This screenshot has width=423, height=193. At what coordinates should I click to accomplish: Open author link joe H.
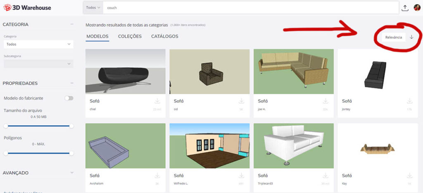pyautogui.click(x=261, y=109)
